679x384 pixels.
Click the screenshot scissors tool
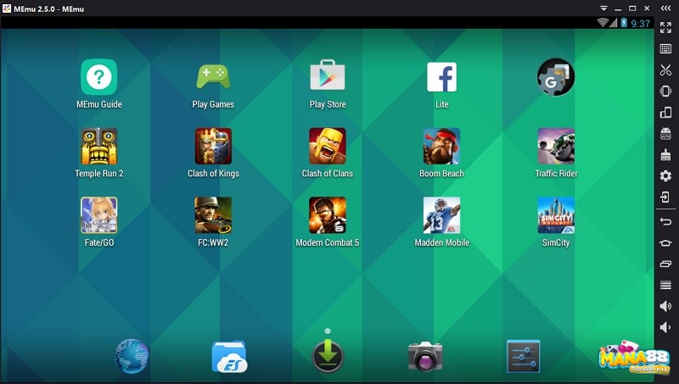665,70
